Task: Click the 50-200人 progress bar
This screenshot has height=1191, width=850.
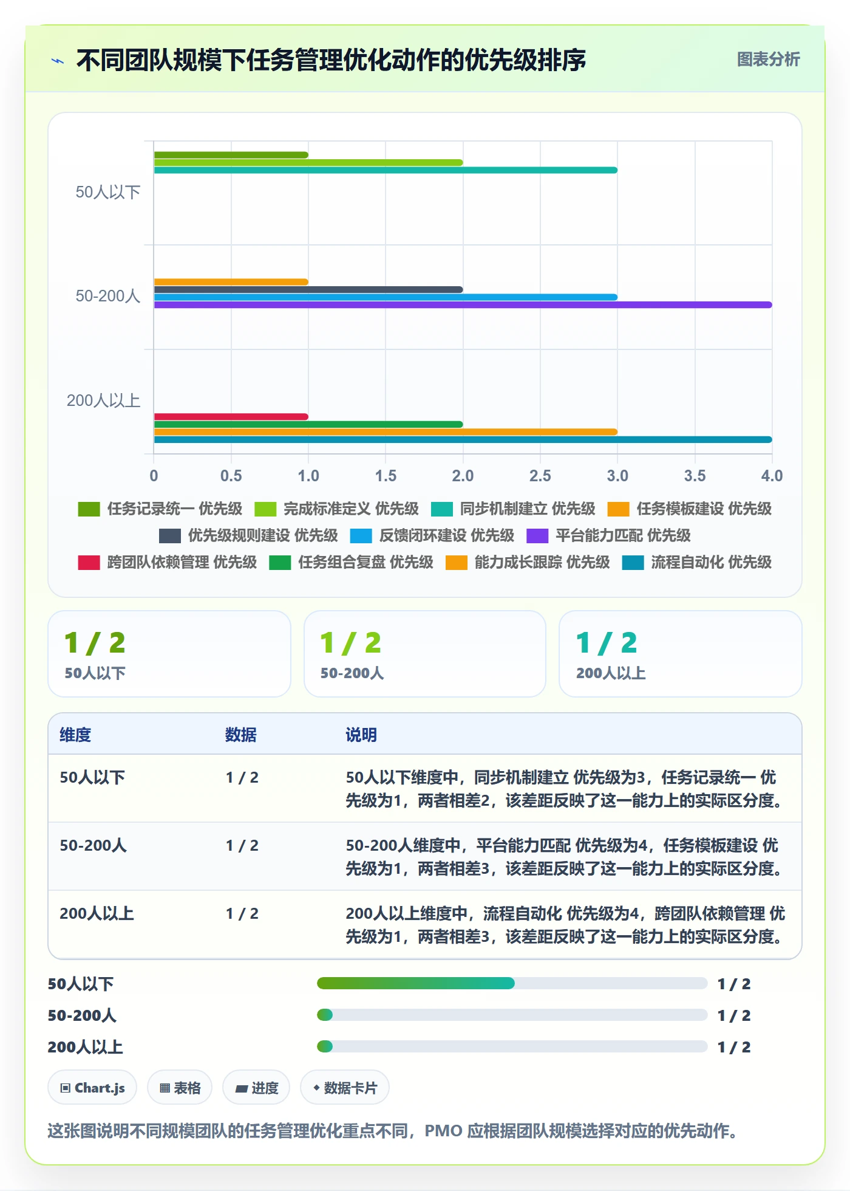Action: pyautogui.click(x=512, y=1015)
